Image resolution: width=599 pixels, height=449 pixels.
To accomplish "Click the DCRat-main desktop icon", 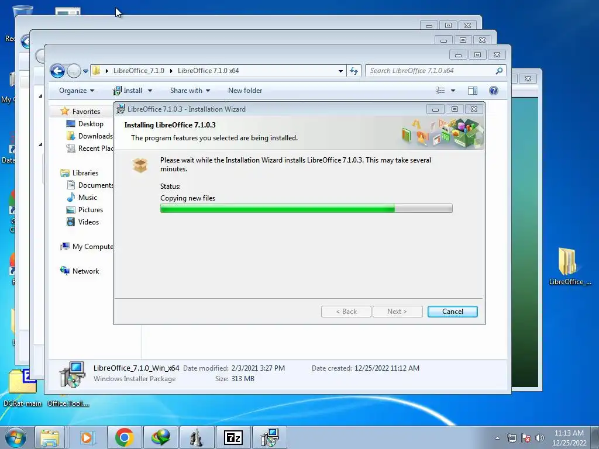I will pyautogui.click(x=22, y=386).
